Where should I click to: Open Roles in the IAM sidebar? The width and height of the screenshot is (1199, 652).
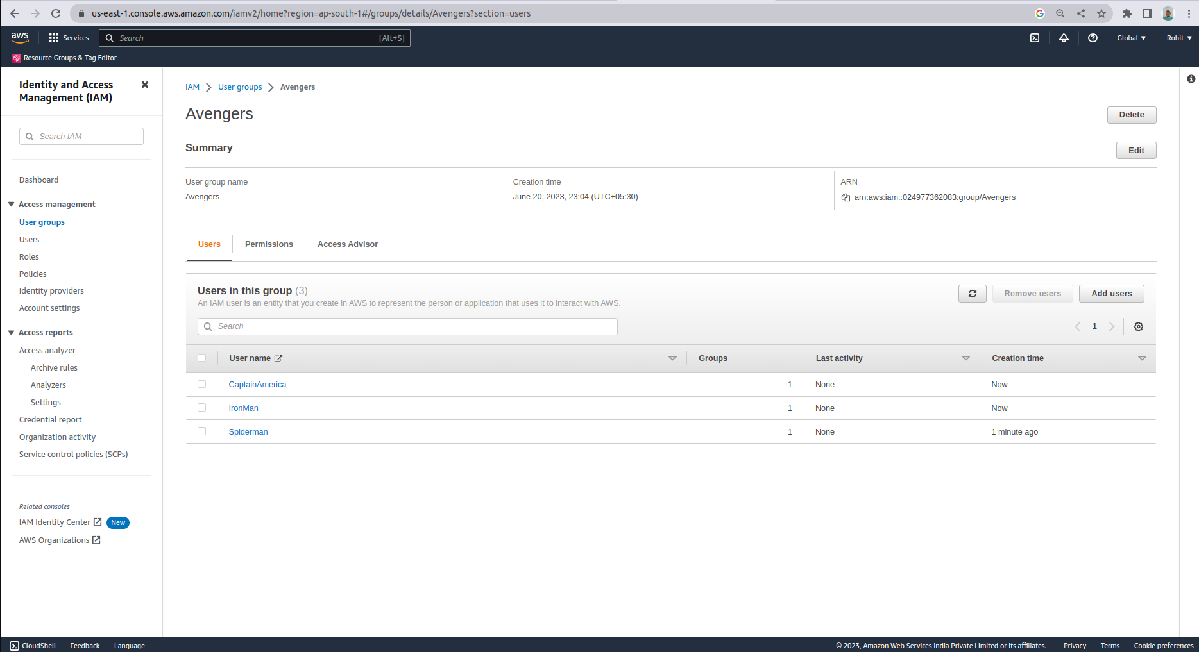coord(29,257)
